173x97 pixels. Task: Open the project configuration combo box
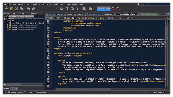[x=48, y=9]
